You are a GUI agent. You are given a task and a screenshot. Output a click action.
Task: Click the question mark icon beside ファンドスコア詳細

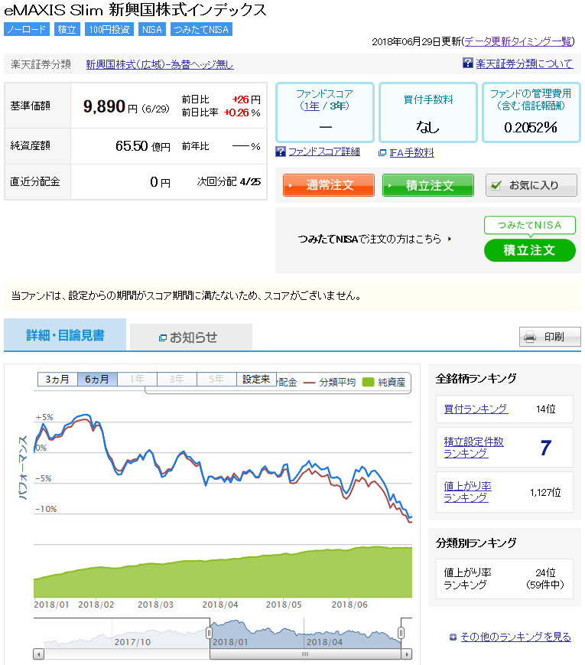tap(280, 152)
